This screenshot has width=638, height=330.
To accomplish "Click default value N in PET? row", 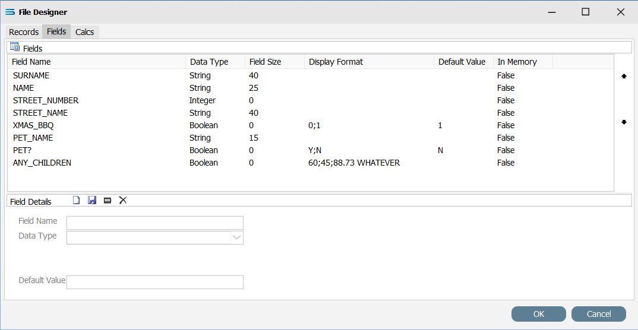I will pyautogui.click(x=440, y=150).
